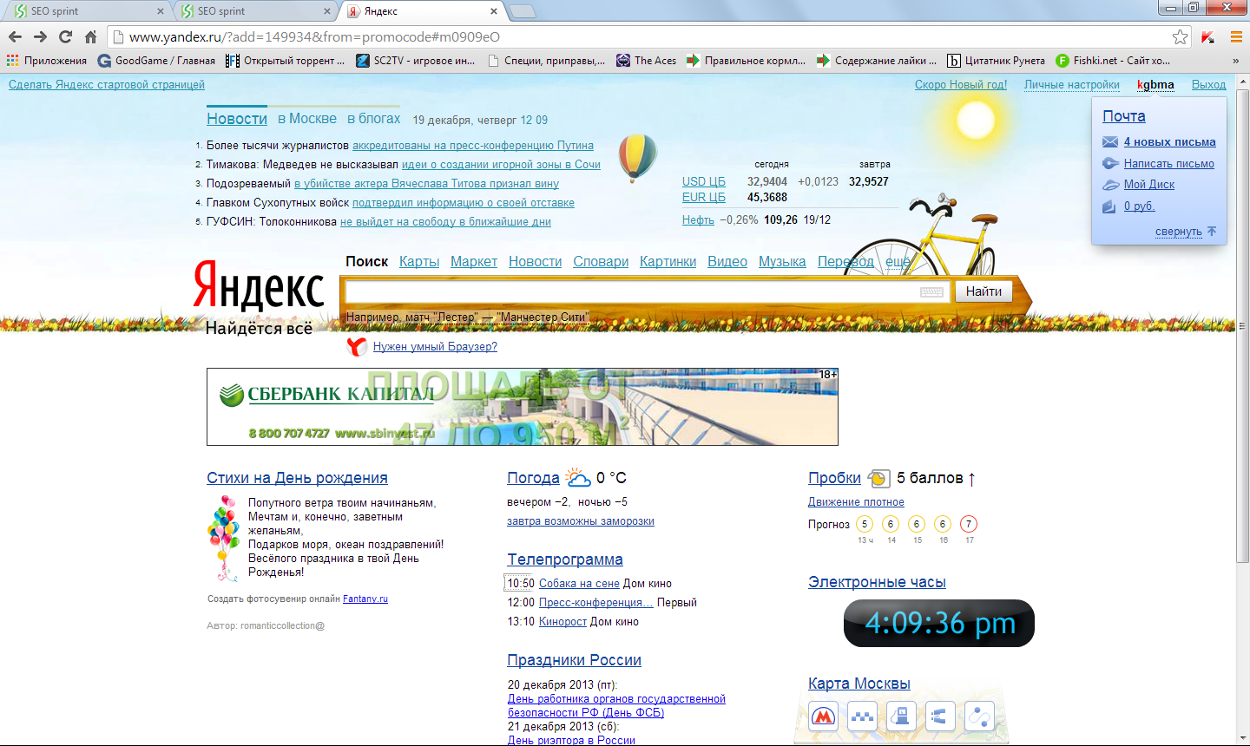The height and width of the screenshot is (746, 1250).
Task: Click the envelope icon for new letters
Action: [1110, 141]
